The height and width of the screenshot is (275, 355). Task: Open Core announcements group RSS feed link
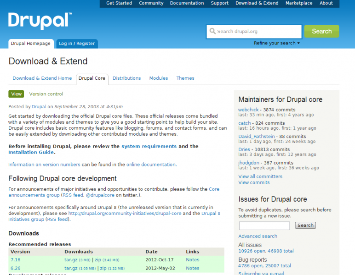(x=73, y=195)
